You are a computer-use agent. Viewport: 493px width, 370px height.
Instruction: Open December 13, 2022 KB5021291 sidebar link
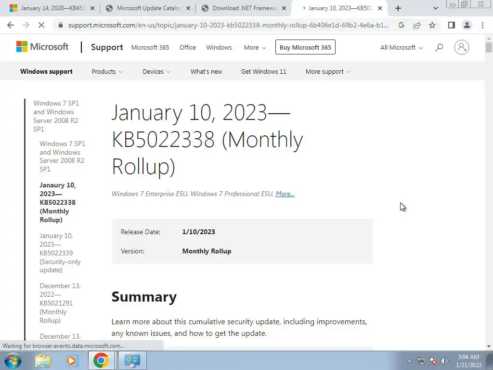point(60,303)
